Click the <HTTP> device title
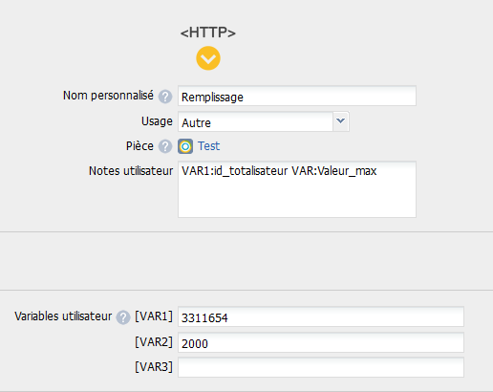 (x=208, y=33)
